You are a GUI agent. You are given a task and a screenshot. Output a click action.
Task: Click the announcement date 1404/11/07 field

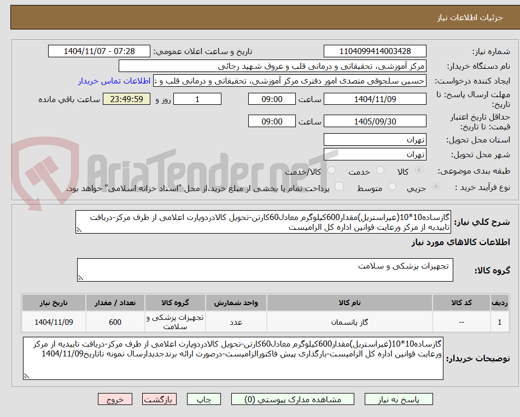[99, 51]
